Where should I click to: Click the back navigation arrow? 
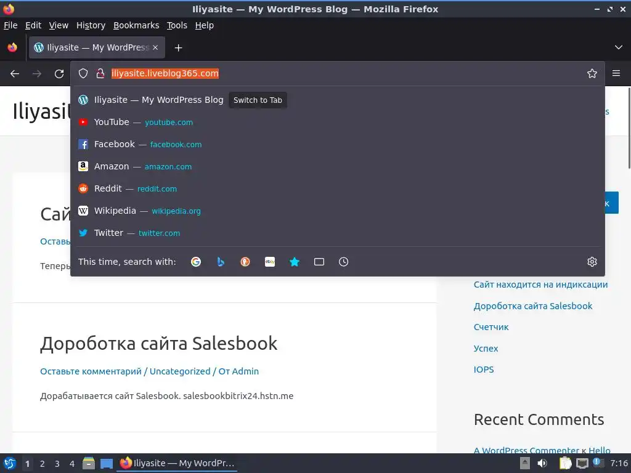tap(15, 74)
